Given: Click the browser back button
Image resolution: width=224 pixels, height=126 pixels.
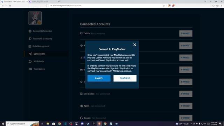Looking at the screenshot, I should [x=2, y=6].
